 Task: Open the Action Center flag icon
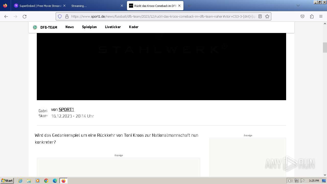303,181
